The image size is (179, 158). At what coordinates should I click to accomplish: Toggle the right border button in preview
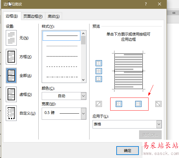tap(138, 104)
